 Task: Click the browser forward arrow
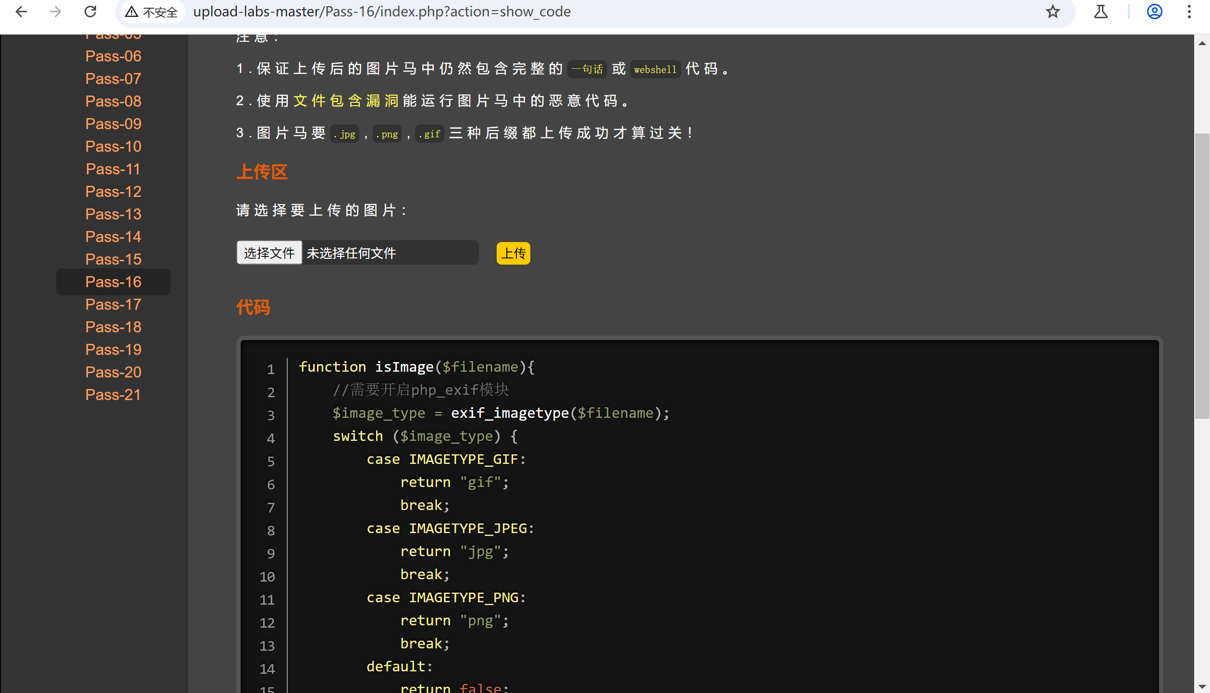click(56, 12)
